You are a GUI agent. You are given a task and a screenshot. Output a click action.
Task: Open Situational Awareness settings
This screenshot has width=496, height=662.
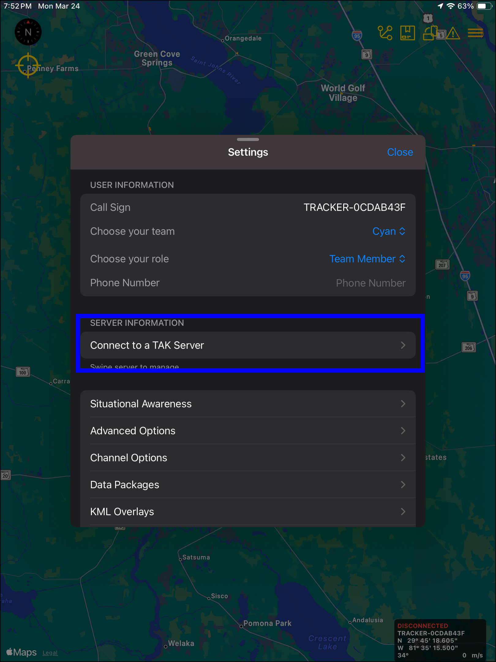[248, 404]
